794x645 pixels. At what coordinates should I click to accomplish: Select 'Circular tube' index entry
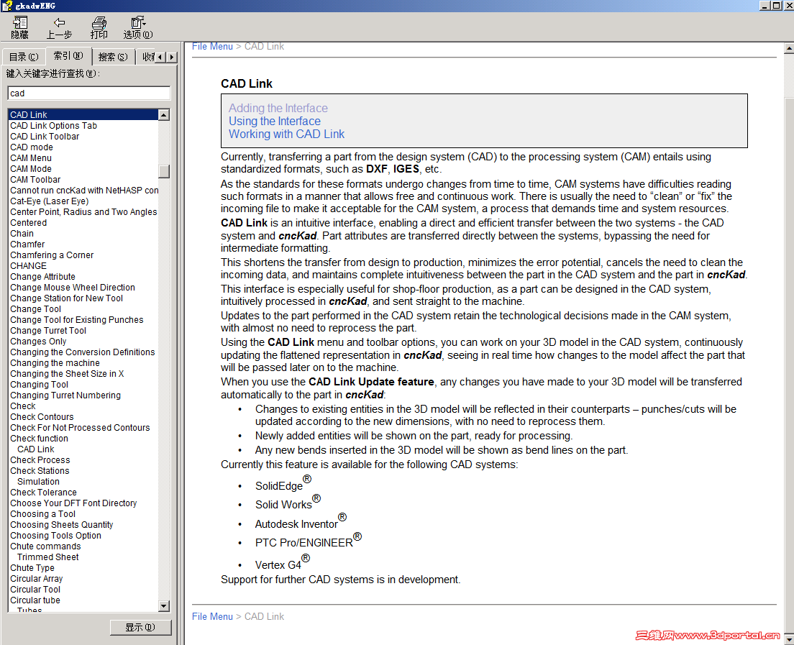35,600
